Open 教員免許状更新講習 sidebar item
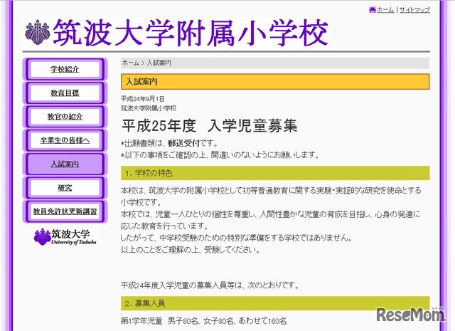Viewport: 455px width, 331px height. click(65, 211)
